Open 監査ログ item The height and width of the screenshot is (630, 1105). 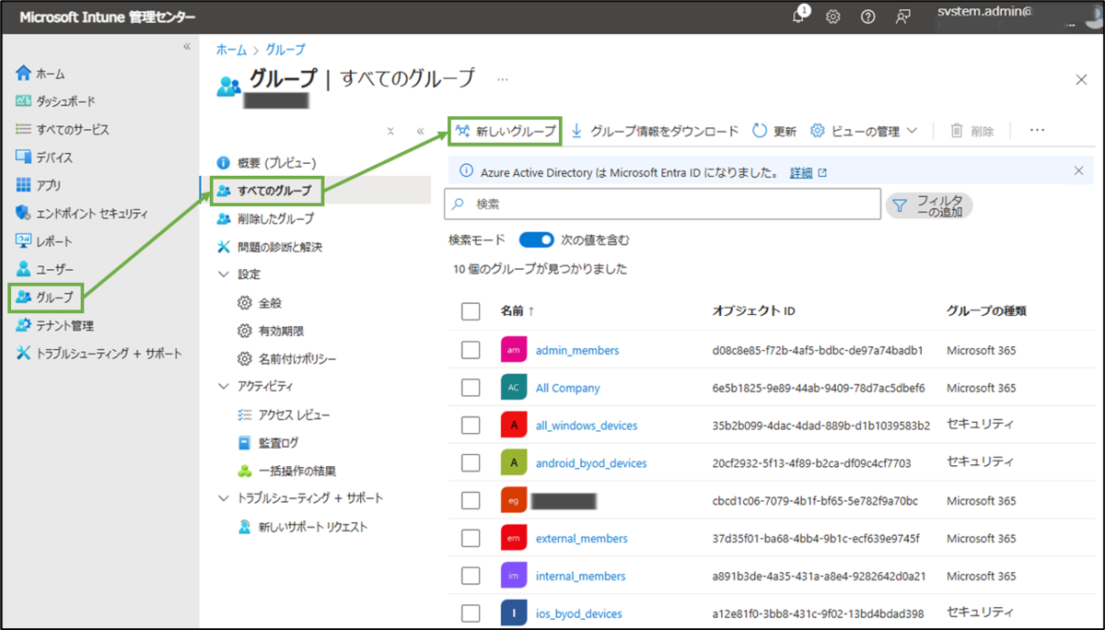(x=268, y=443)
